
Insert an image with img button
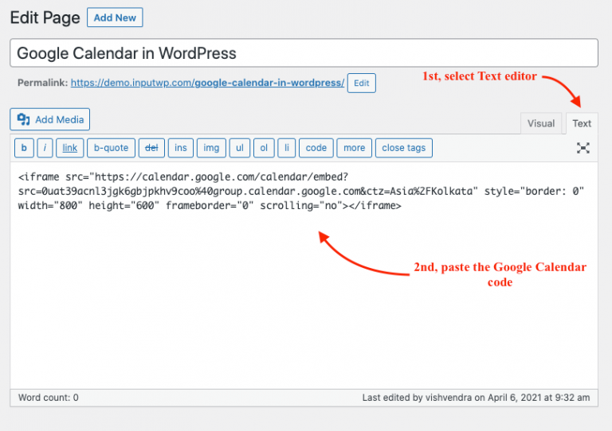(x=211, y=148)
